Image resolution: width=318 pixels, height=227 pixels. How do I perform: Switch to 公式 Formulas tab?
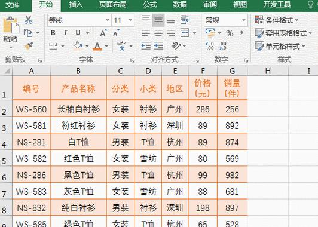point(150,4)
